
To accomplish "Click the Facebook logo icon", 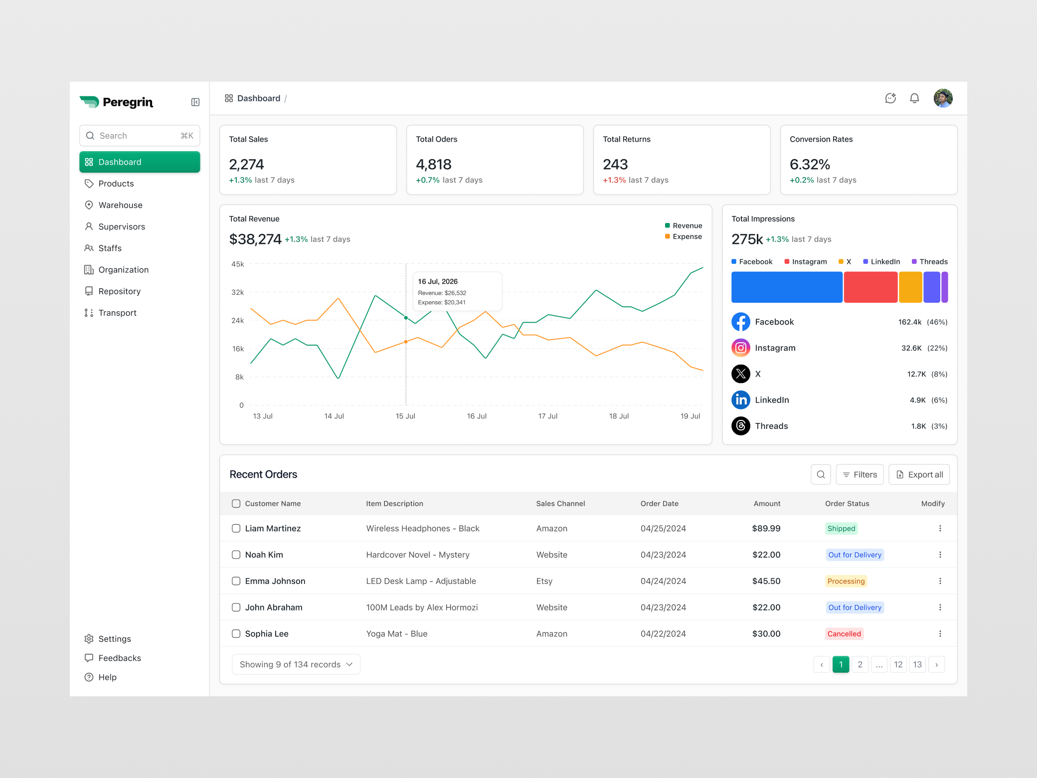I will pos(741,322).
